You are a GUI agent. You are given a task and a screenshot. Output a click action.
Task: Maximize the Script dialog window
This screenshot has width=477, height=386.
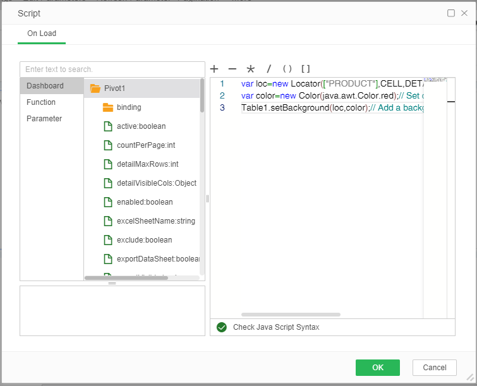pyautogui.click(x=451, y=13)
